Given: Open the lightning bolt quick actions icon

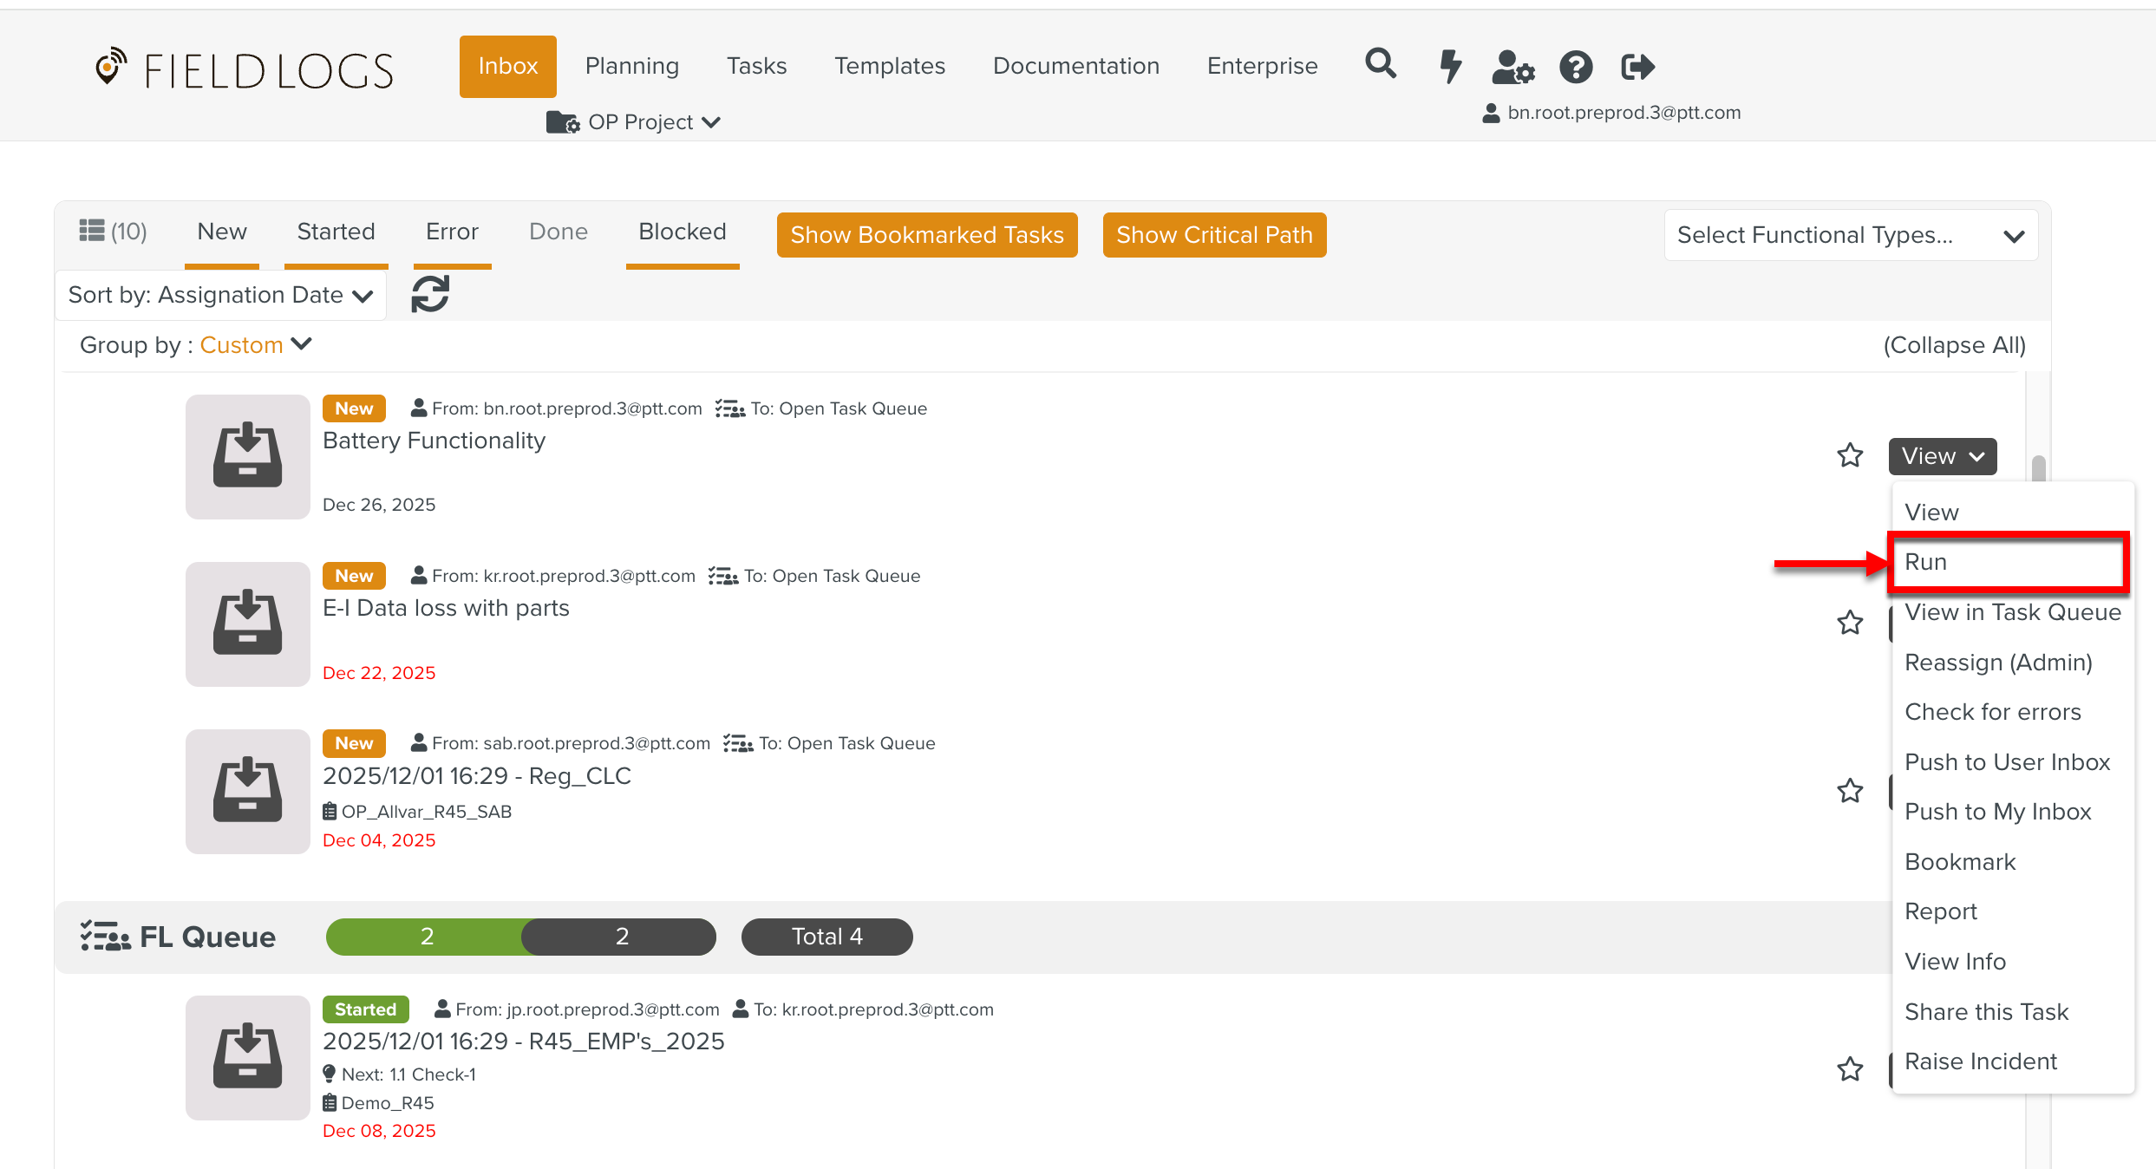Looking at the screenshot, I should [x=1450, y=66].
